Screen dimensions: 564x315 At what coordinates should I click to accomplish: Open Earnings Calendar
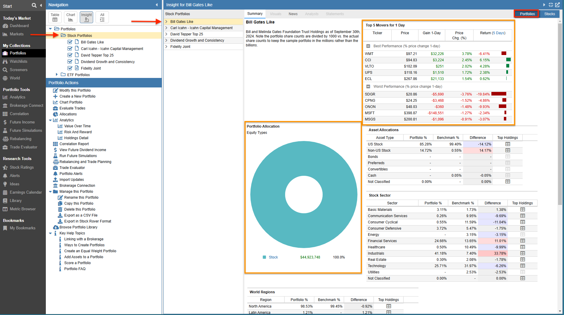[x=26, y=192]
